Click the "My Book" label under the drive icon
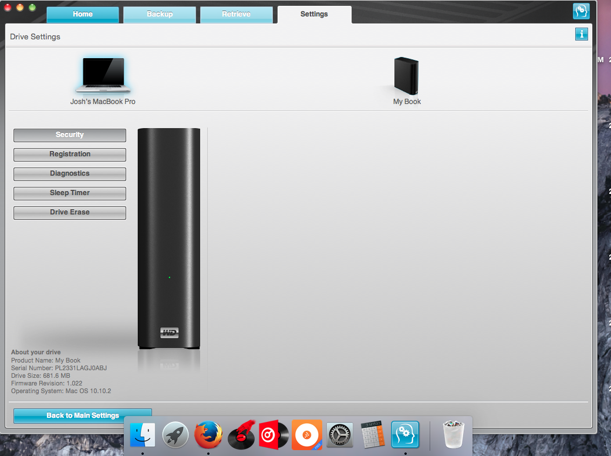The image size is (611, 456). coord(407,102)
